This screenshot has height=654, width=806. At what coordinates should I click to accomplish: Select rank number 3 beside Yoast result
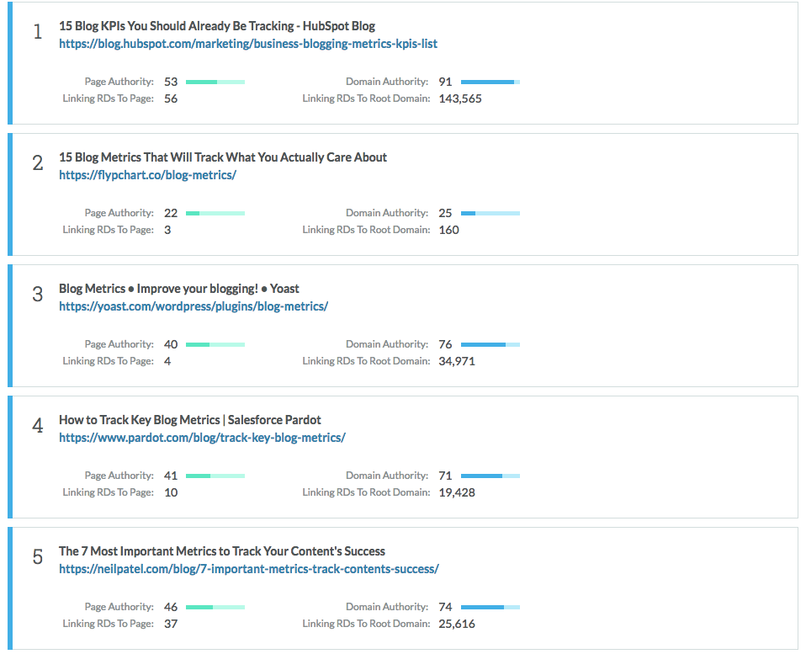(x=38, y=294)
